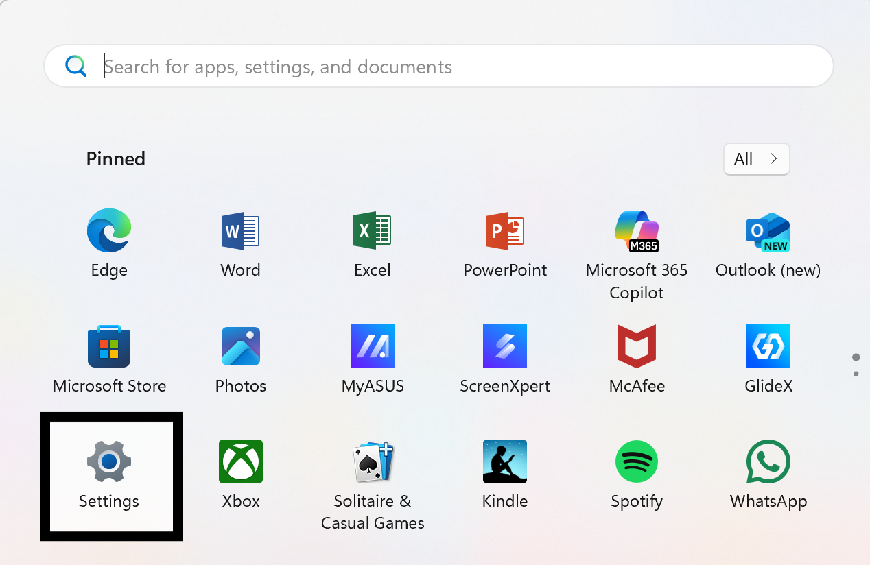Open the ScreenXpert app
This screenshot has width=870, height=565.
point(505,359)
